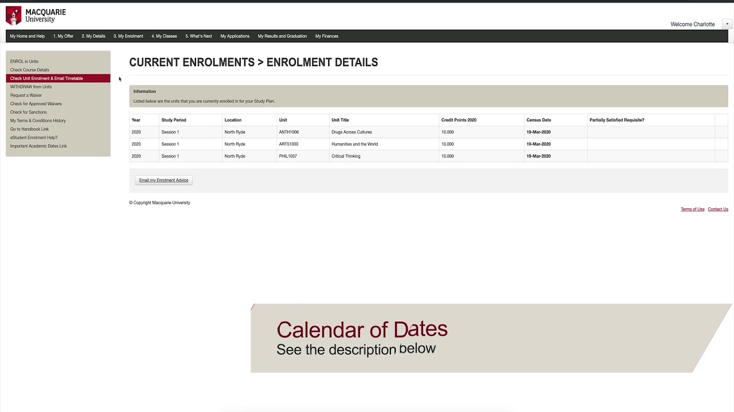Viewport: 734px width, 412px height.
Task: Select the My Enrolment menu item
Action: 128,36
